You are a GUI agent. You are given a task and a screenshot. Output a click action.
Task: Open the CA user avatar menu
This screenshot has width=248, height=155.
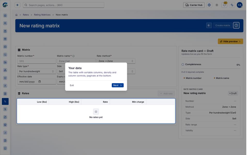[240, 5]
